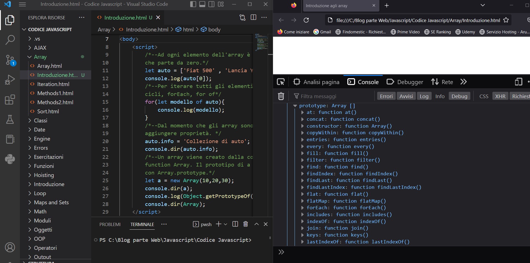
Task: Toggle the Errori console filter
Action: [x=386, y=96]
